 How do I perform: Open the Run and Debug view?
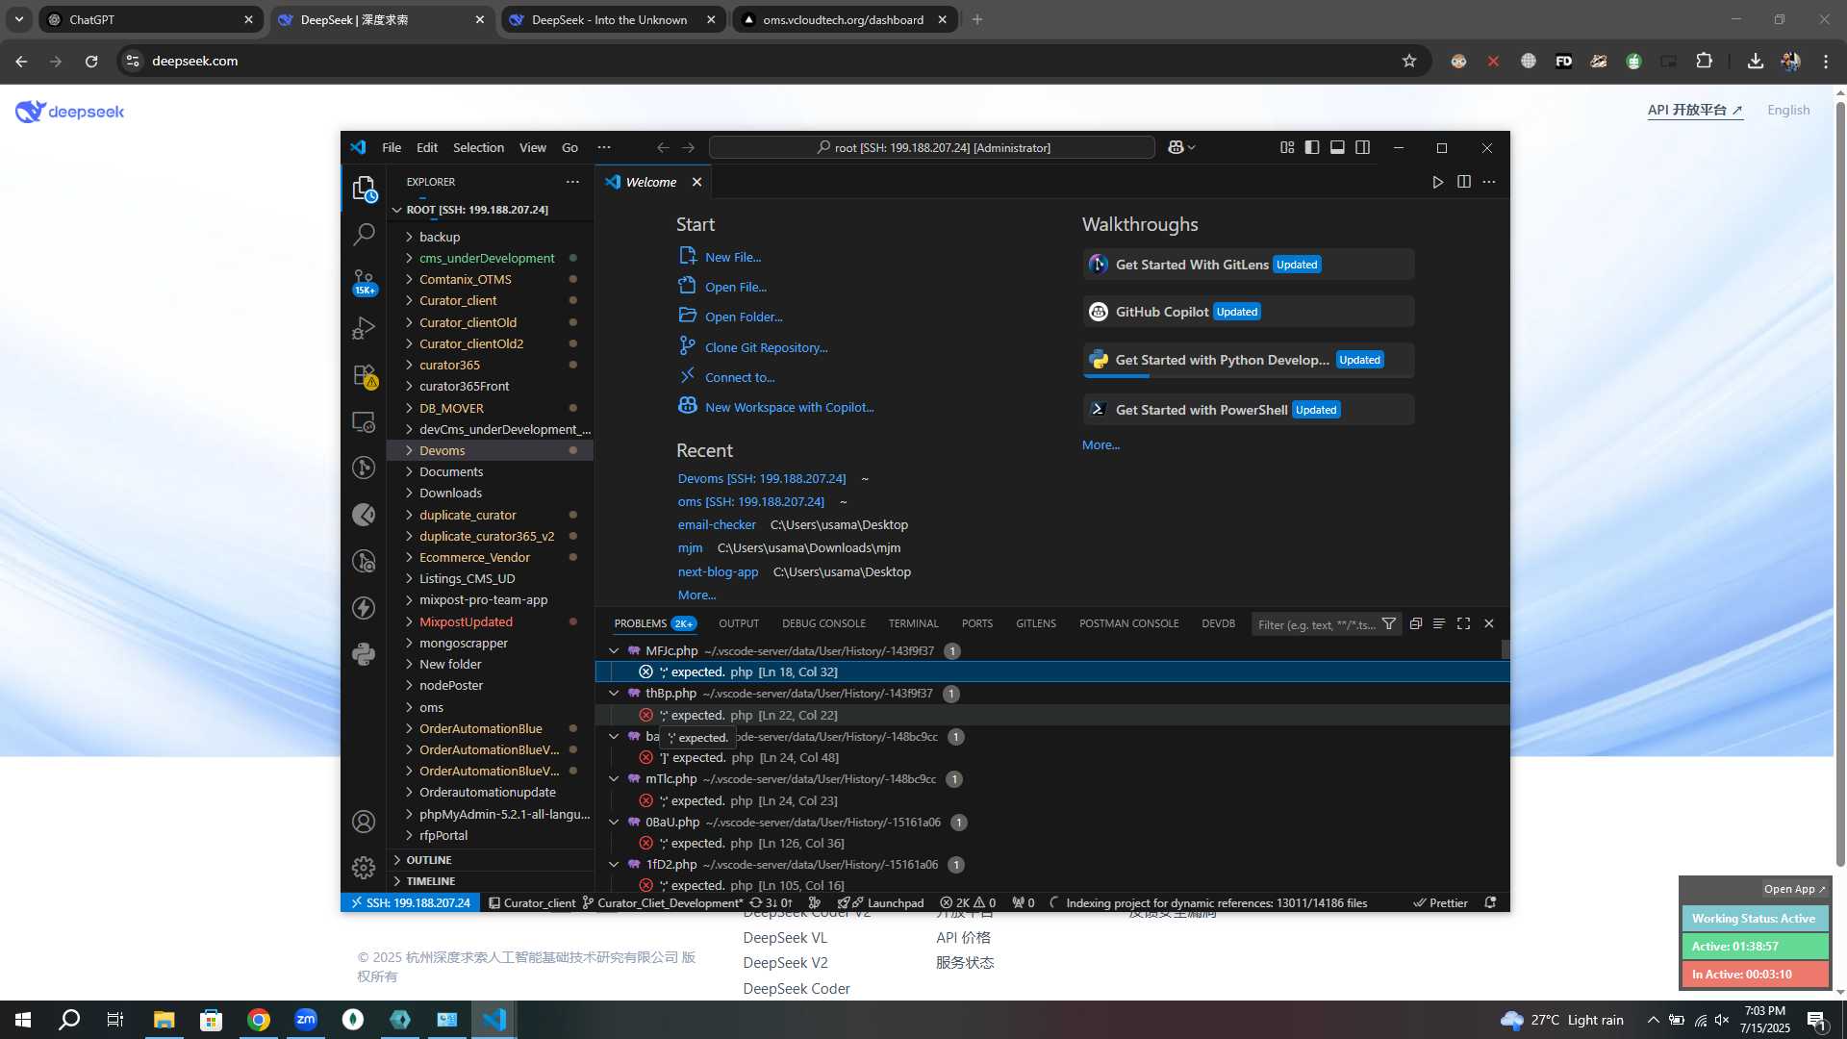click(x=364, y=328)
